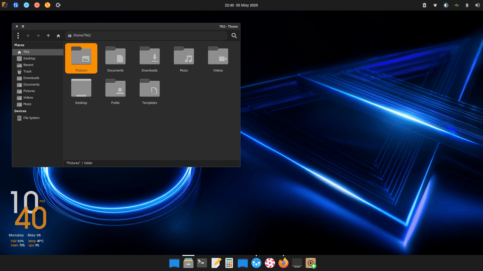Click the search icon in Thunar's toolbar
This screenshot has height=271, width=483.
pos(234,35)
